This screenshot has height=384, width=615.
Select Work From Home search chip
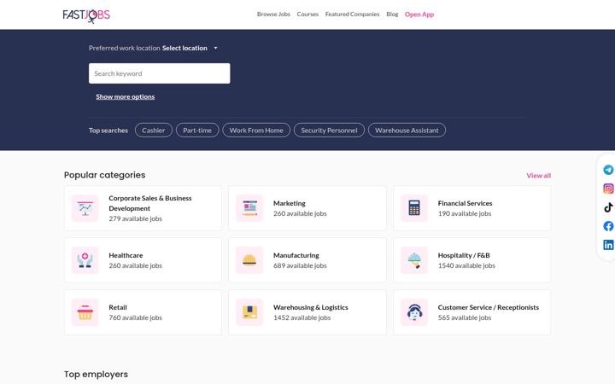click(x=256, y=131)
